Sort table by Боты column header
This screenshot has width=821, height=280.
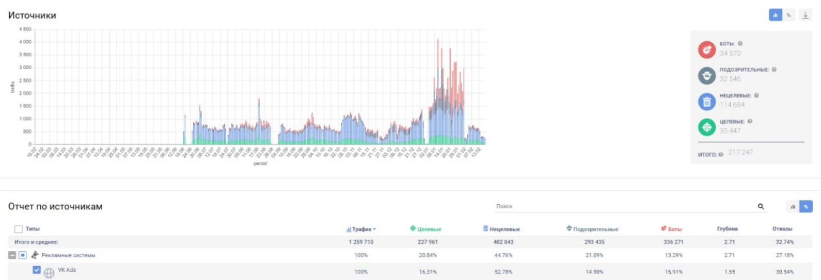[674, 229]
